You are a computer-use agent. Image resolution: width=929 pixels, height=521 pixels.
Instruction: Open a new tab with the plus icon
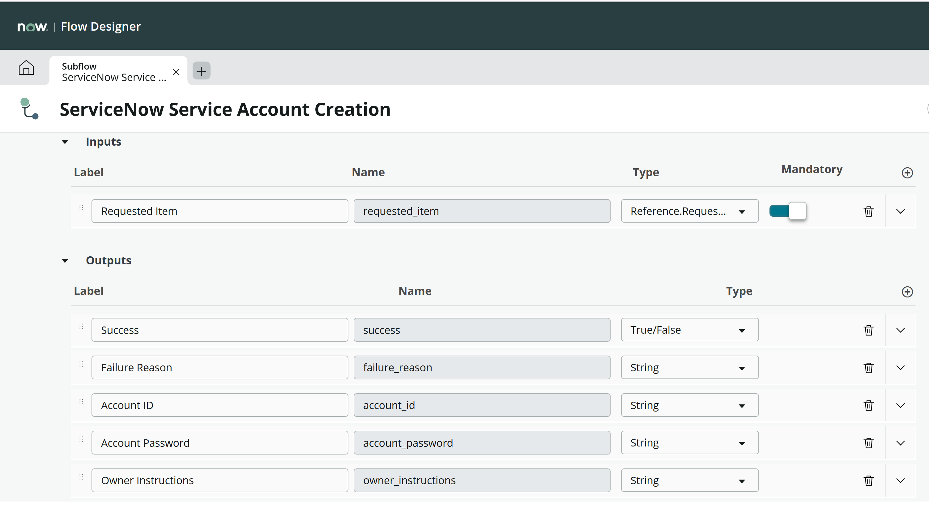click(x=201, y=71)
